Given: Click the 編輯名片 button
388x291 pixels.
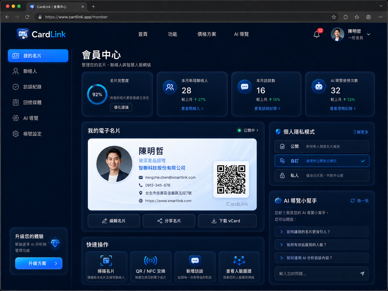Looking at the screenshot, I should pos(114,221).
